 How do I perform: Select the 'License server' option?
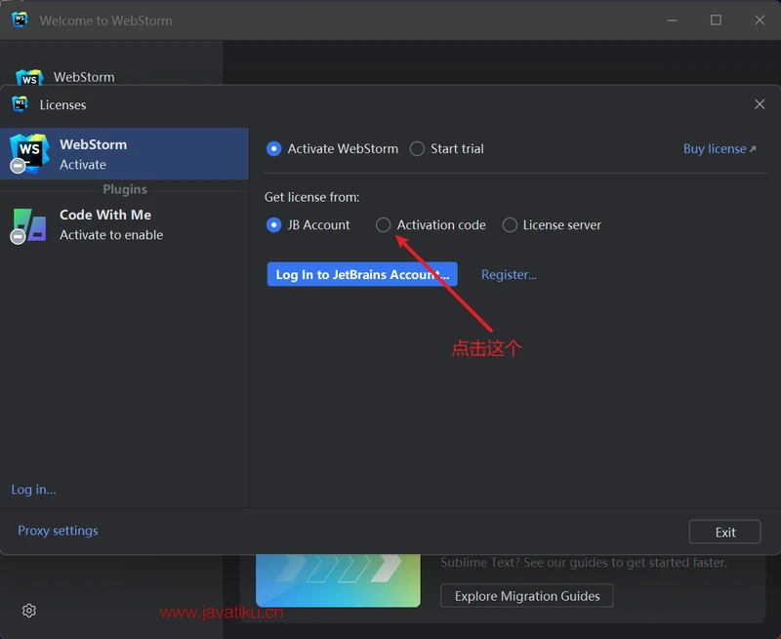coord(510,224)
